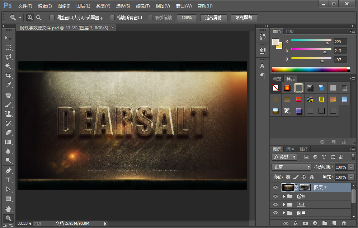This screenshot has height=228, width=358.
Task: Click the zoom out magnifier icon
Action: 39,18
